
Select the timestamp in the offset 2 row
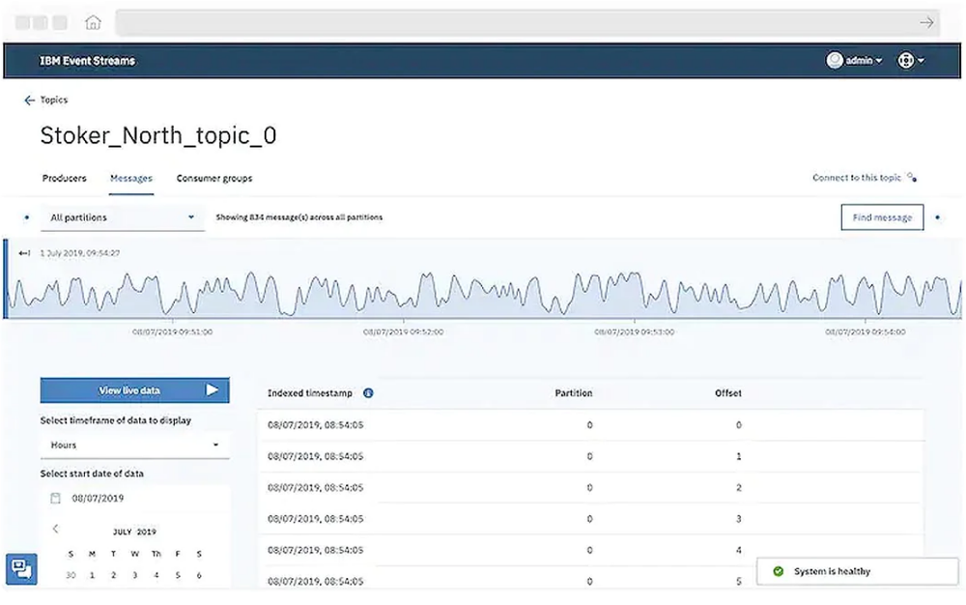(x=316, y=488)
